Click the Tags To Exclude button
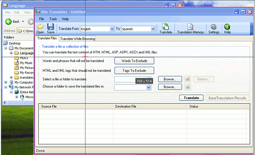This screenshot has height=155, width=255. tap(134, 71)
